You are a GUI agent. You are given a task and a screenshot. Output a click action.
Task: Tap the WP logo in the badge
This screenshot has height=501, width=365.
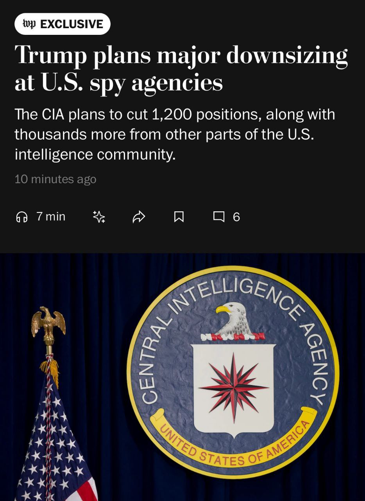(x=29, y=24)
